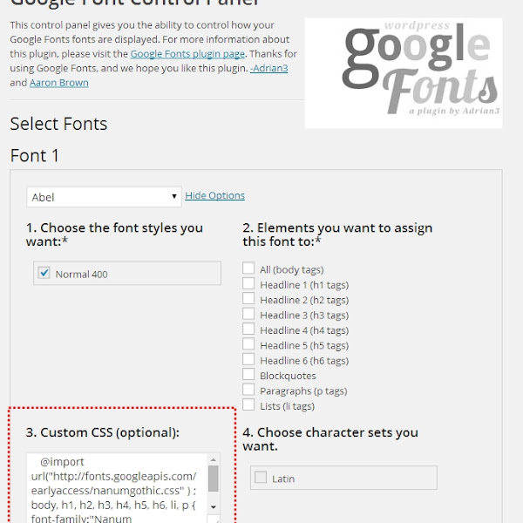Click the Custom CSS scrollbar down arrow
Viewport: 523px width, 523px height.
point(214,507)
